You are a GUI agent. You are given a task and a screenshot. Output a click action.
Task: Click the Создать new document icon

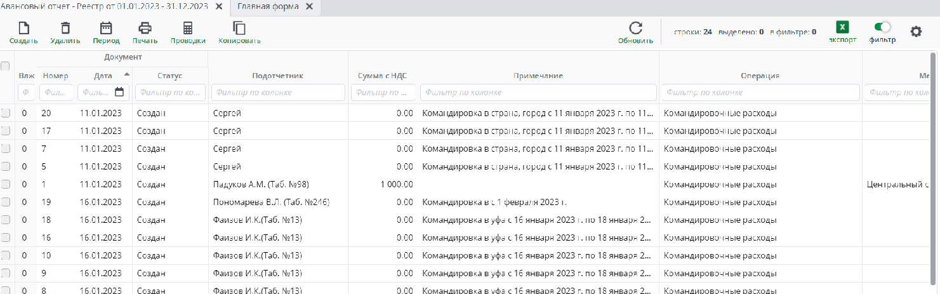[x=23, y=29]
